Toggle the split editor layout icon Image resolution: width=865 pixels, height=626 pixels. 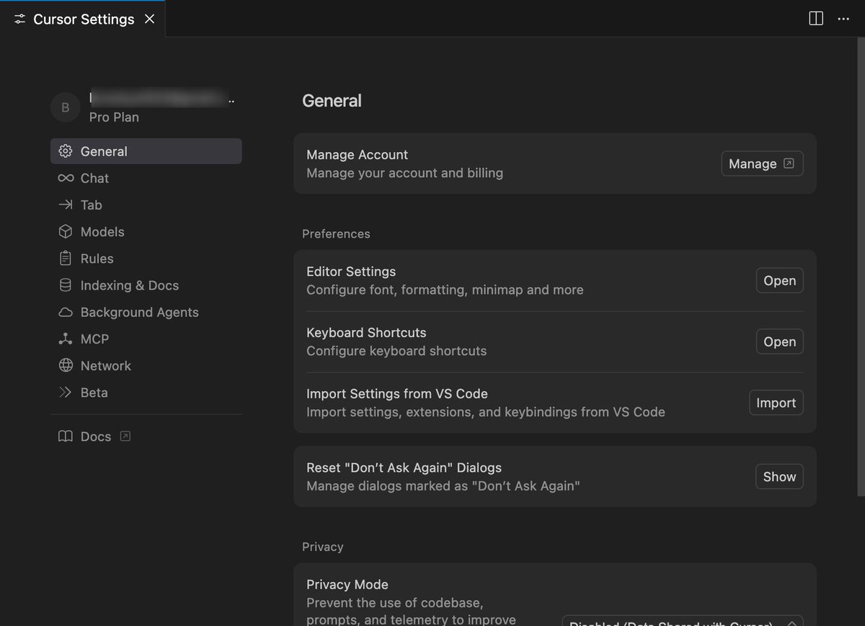pos(816,19)
